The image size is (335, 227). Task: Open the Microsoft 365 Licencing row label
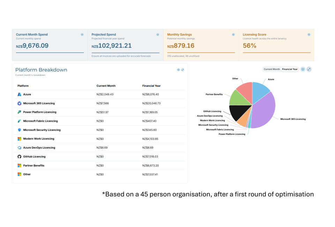coord(39,103)
